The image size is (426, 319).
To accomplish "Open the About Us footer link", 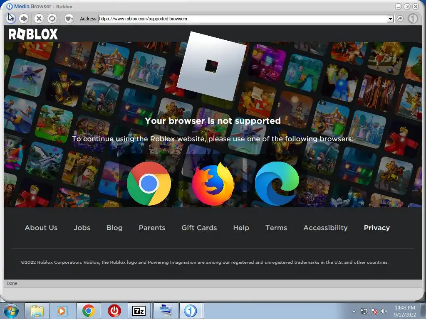I will pyautogui.click(x=41, y=228).
